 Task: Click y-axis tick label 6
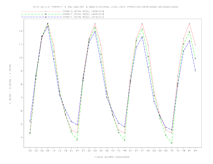coord(21,111)
